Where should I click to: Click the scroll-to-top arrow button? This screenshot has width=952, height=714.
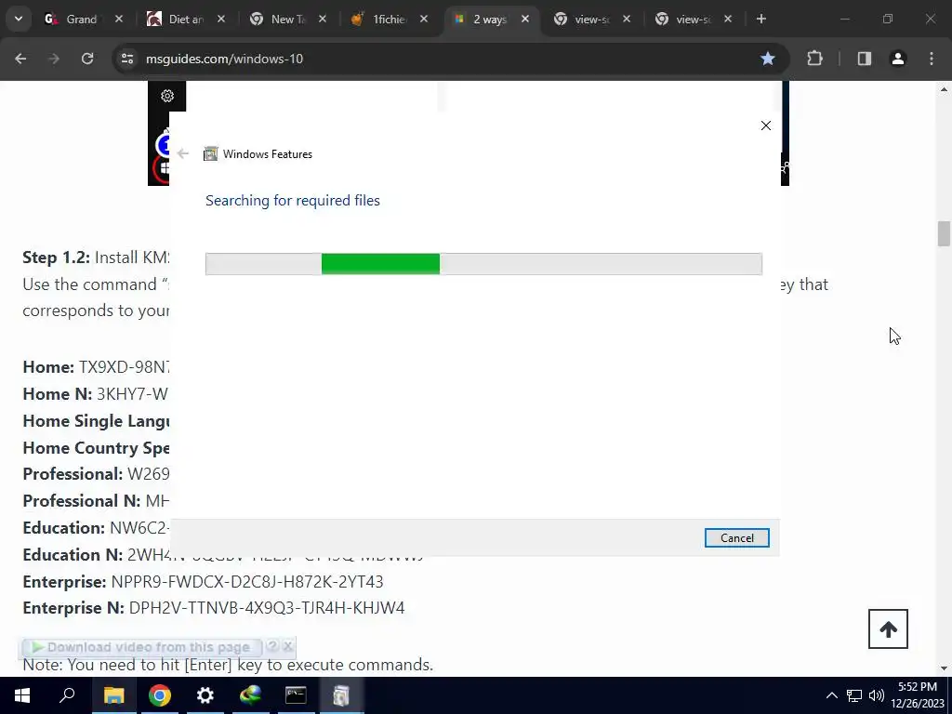[x=888, y=629]
